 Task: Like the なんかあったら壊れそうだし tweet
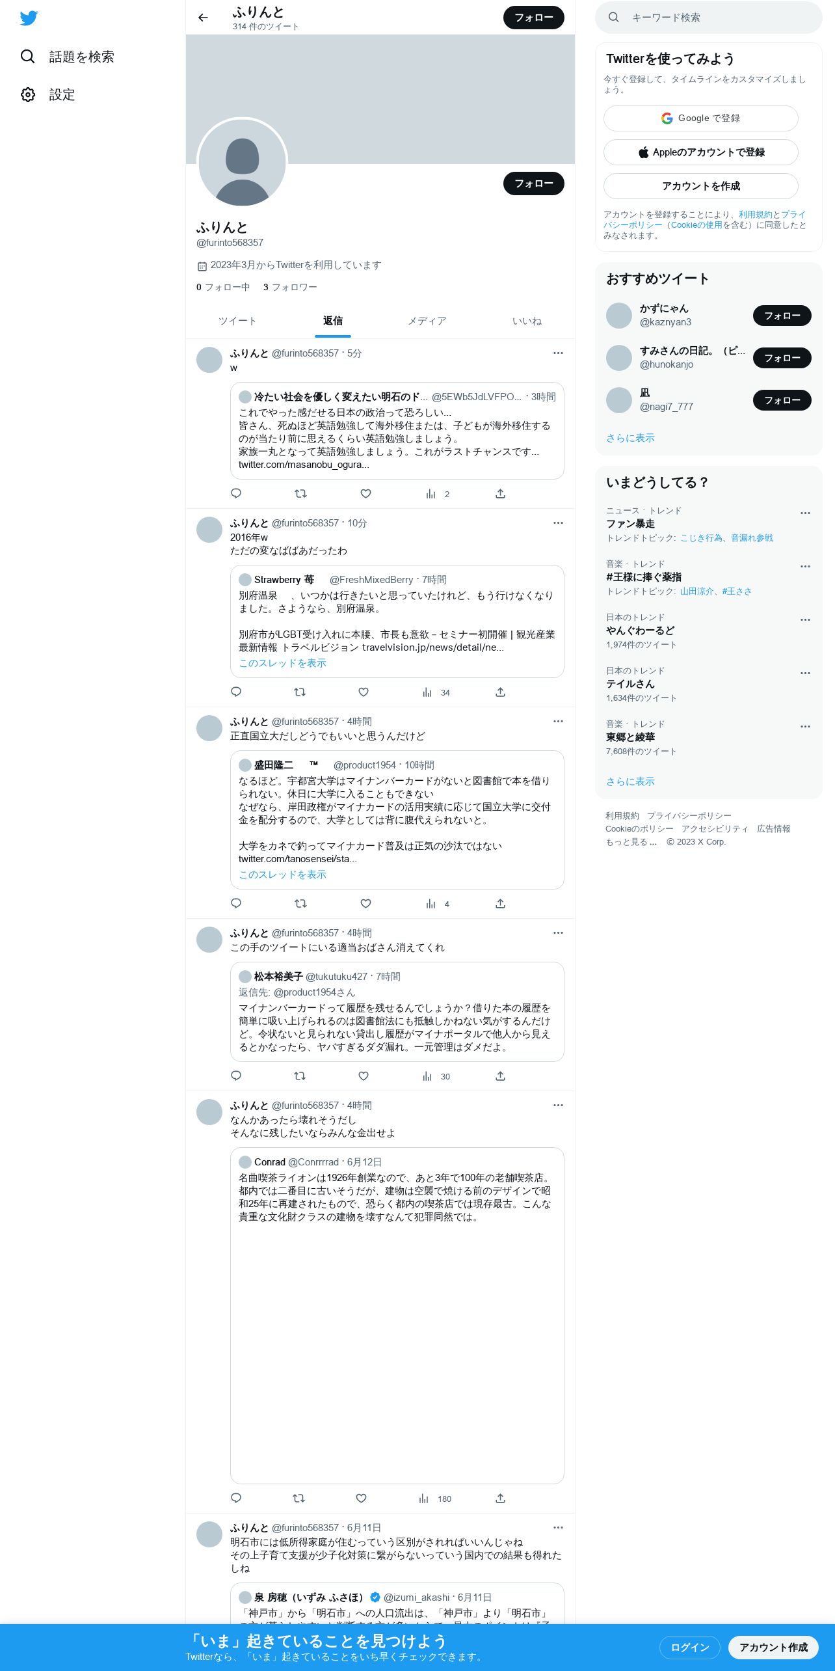point(361,1499)
